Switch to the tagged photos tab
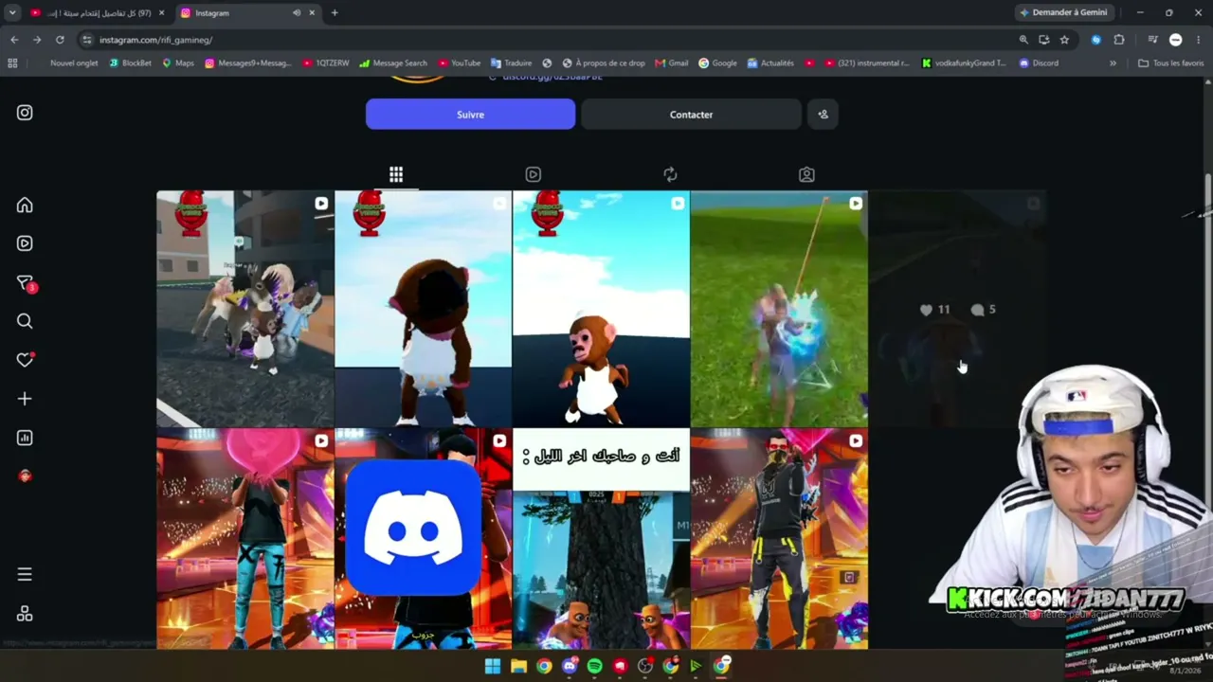Screen dimensions: 1213x682 coord(806,174)
